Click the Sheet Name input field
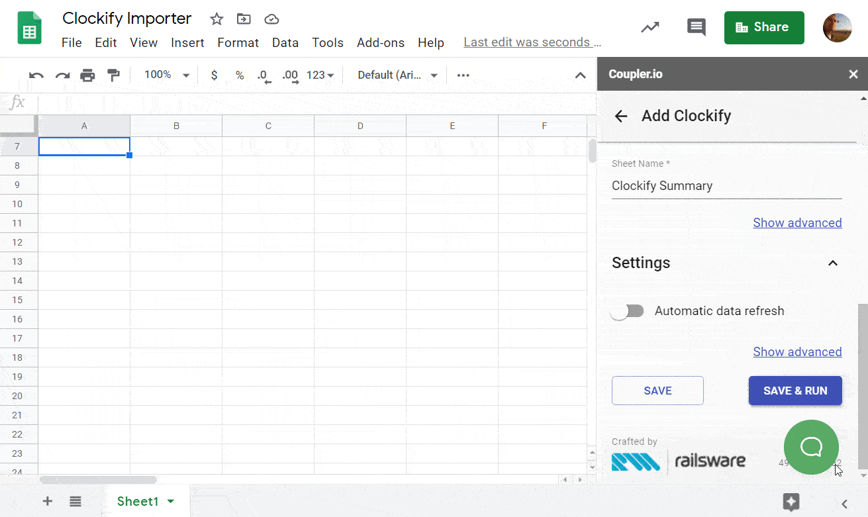868x517 pixels. pos(726,186)
